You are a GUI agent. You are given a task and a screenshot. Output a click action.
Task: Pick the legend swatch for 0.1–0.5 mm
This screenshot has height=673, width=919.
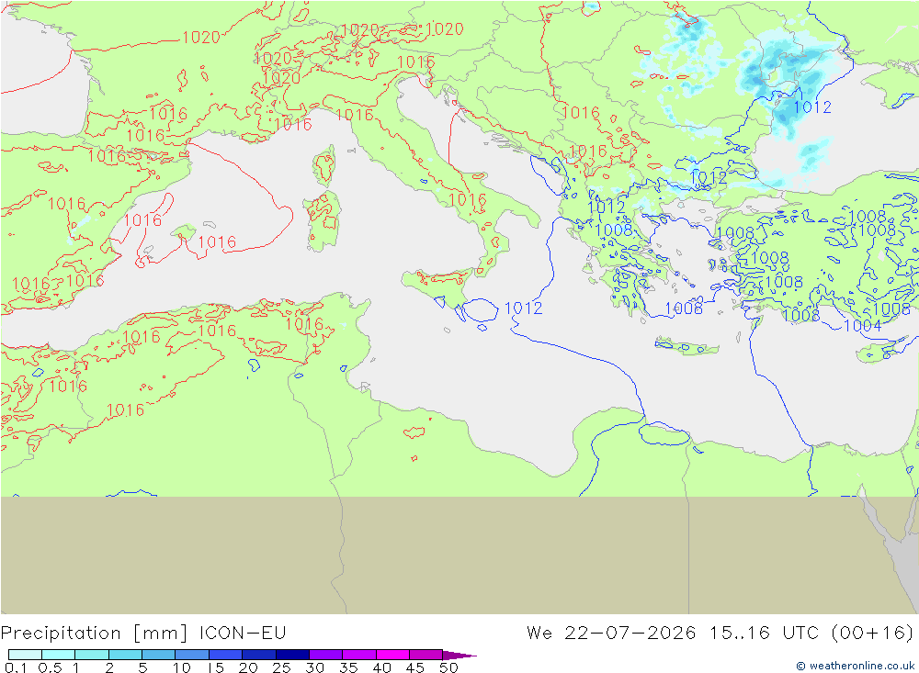coord(25,655)
